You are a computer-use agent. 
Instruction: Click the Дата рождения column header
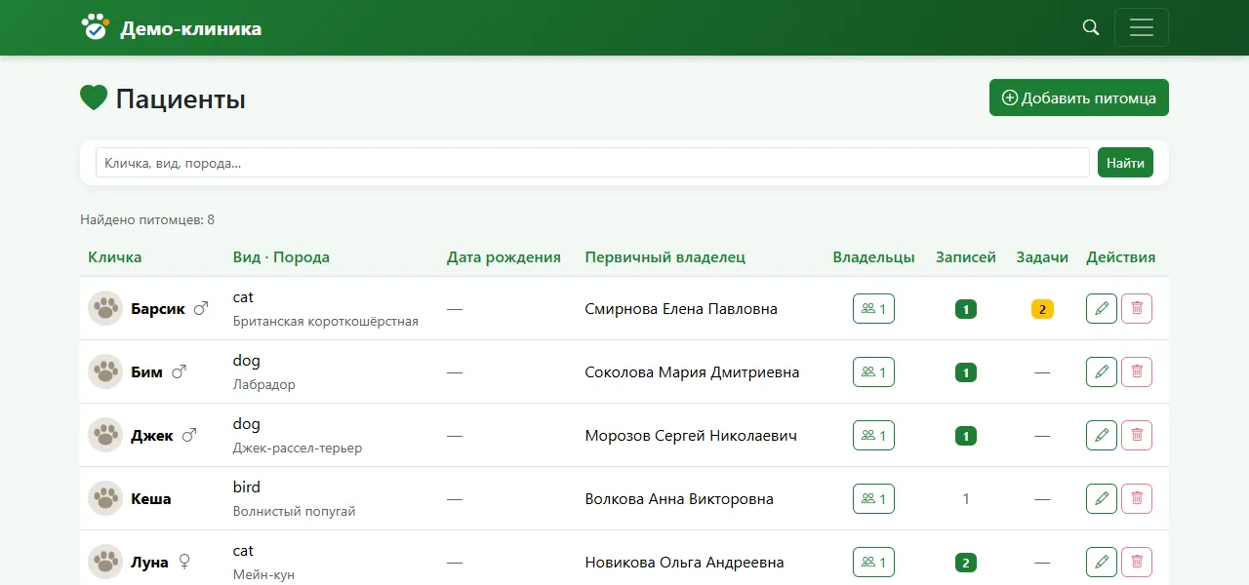pyautogui.click(x=504, y=257)
